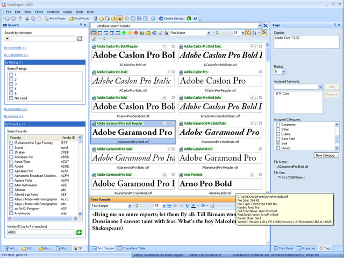
Task: Open the Rating dropdown showing 5
Action: [284, 71]
